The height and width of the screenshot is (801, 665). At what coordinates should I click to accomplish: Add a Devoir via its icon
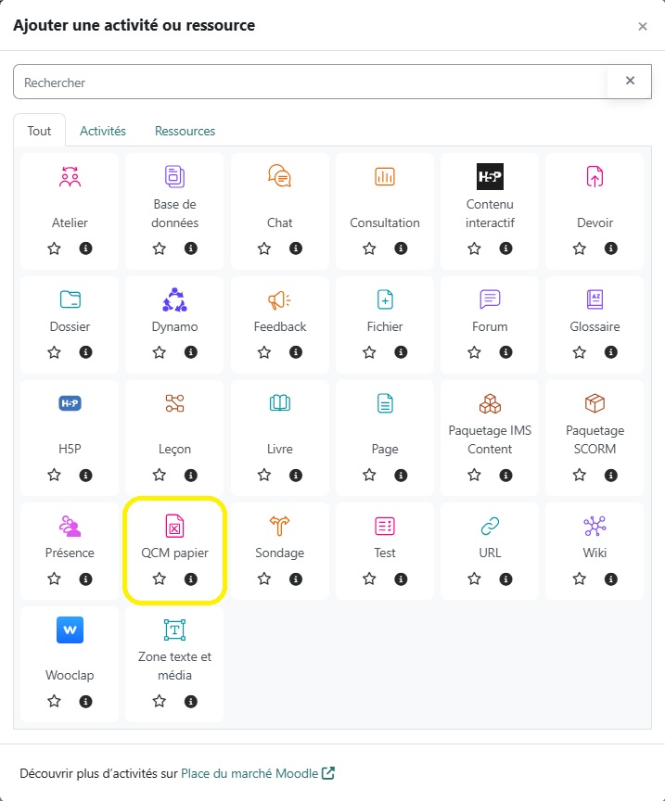(595, 177)
